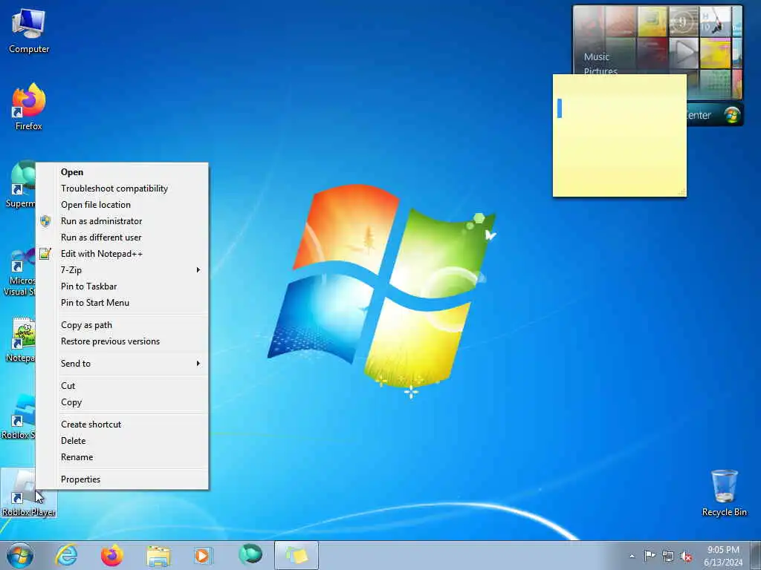The width and height of the screenshot is (761, 570).
Task: Open the Action Center flag icon
Action: coord(650,556)
